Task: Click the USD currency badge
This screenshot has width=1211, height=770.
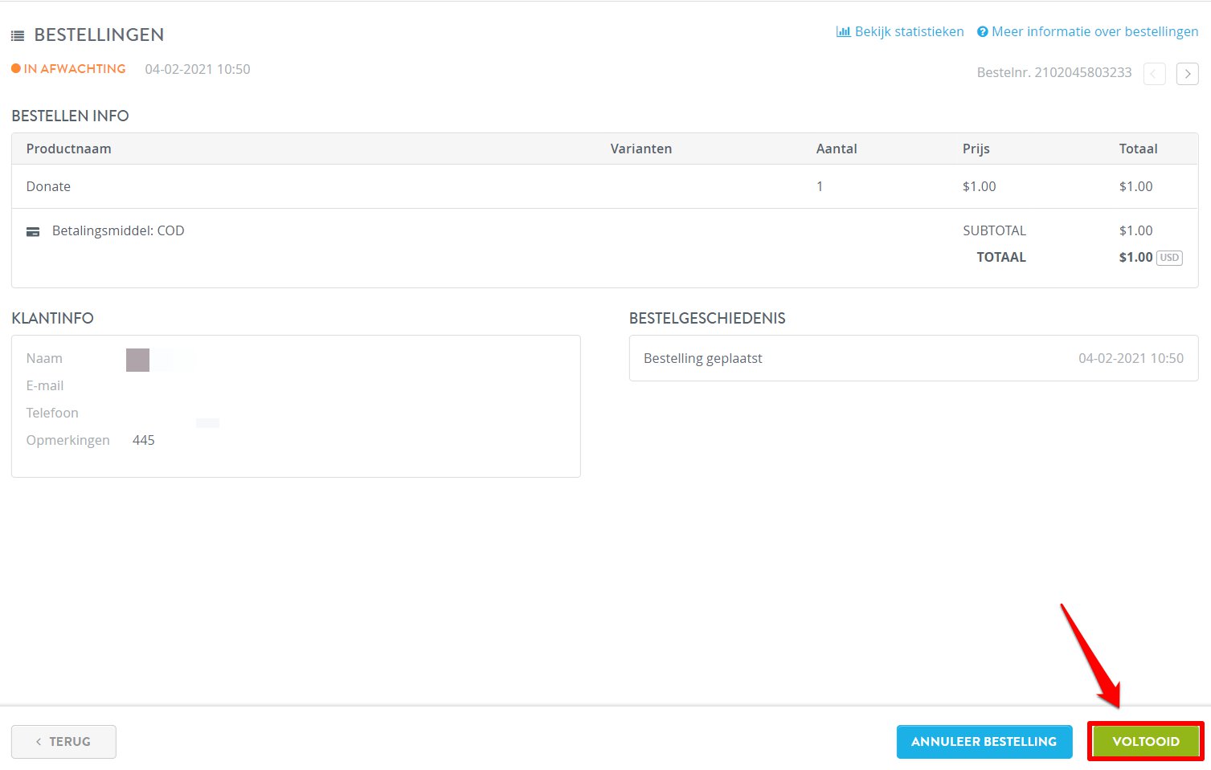Action: [x=1169, y=258]
